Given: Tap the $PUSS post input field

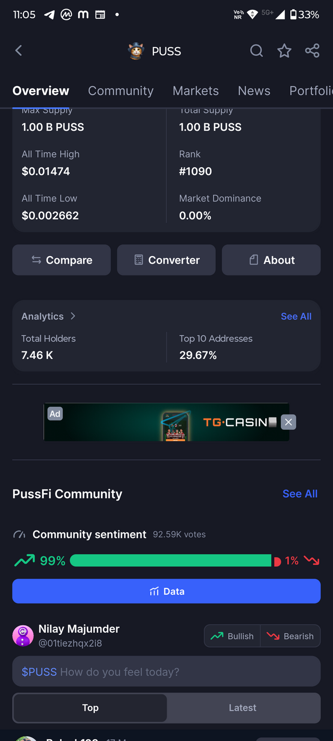Looking at the screenshot, I should tap(166, 671).
